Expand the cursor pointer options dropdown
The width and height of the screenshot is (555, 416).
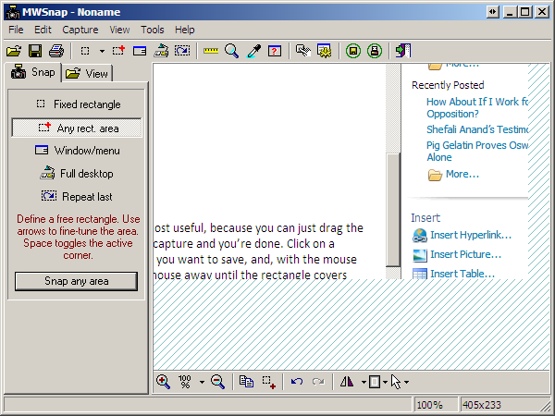coord(407,382)
